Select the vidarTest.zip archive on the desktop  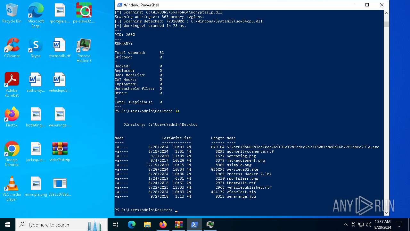tap(60, 152)
